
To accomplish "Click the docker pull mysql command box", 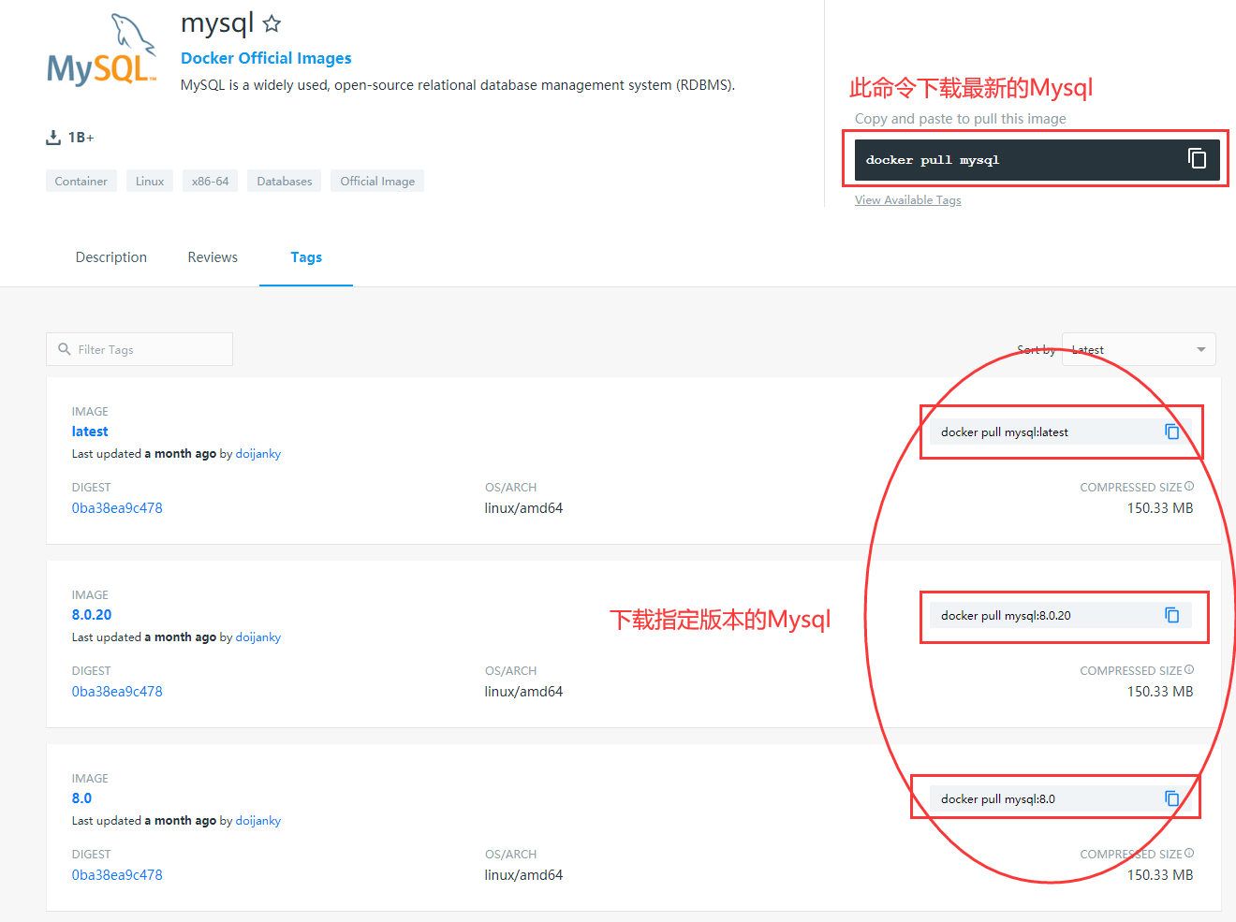I will pyautogui.click(x=1037, y=160).
